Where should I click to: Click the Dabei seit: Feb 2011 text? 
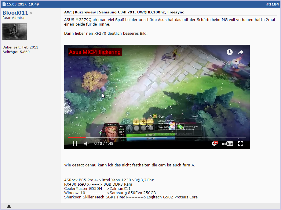click(20, 47)
